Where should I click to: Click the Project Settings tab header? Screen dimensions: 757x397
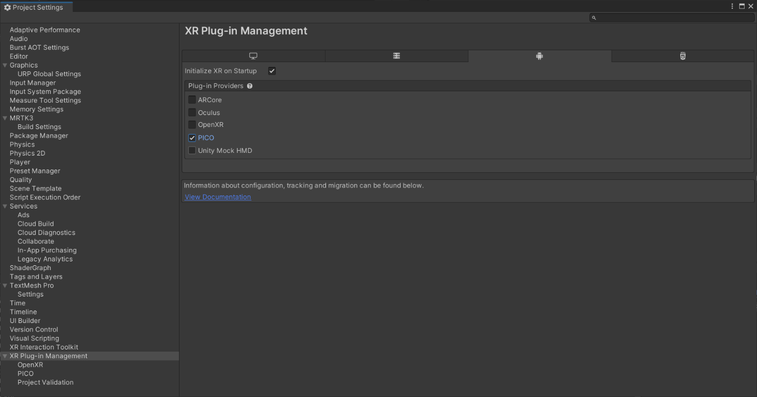click(x=36, y=7)
